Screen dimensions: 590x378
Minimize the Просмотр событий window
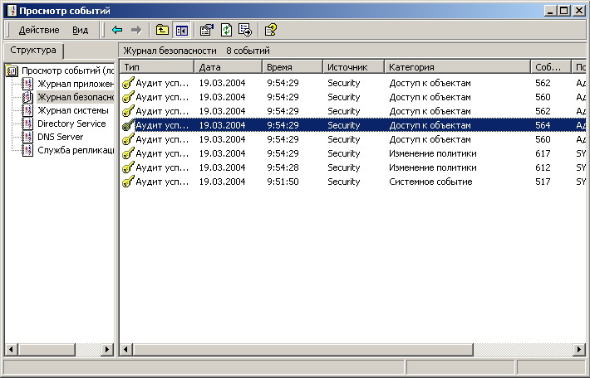(550, 11)
